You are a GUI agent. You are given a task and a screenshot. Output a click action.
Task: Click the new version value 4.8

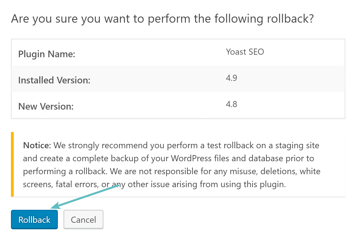[x=231, y=104]
